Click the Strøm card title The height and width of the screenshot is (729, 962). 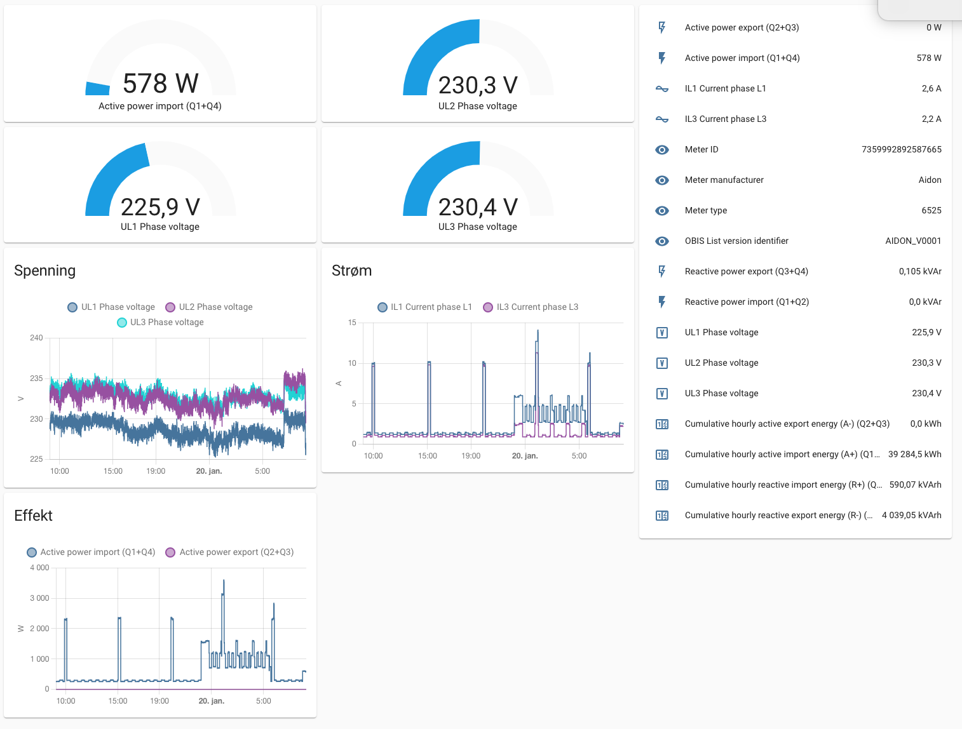(x=351, y=271)
